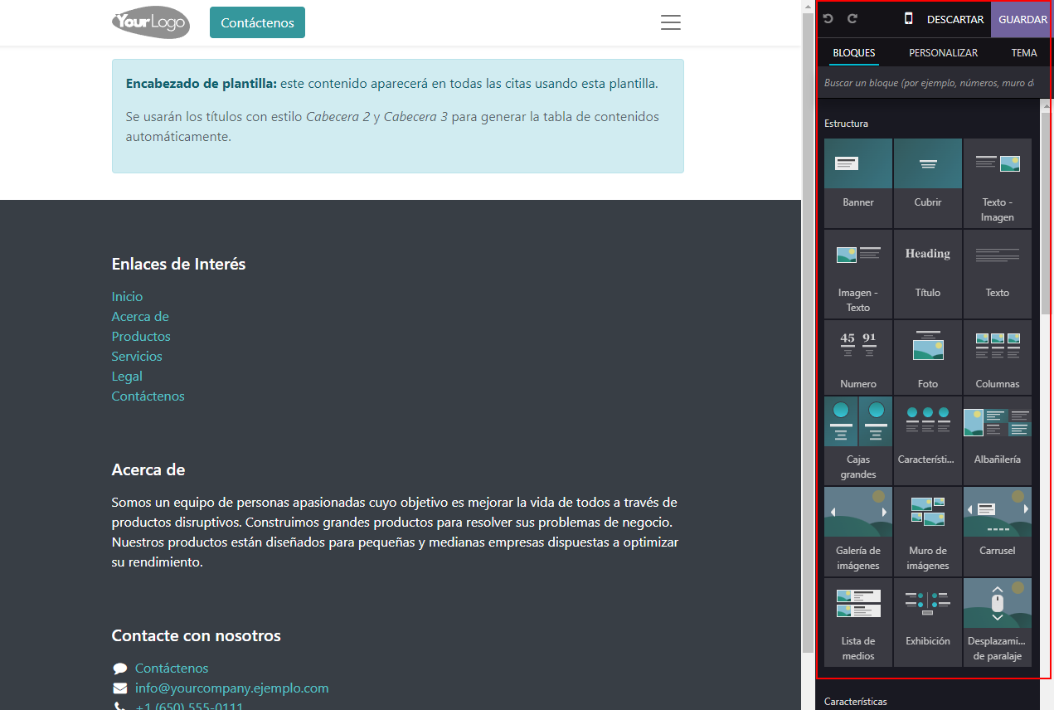Image resolution: width=1054 pixels, height=710 pixels.
Task: Click the info@yourcompany.ejemplo.com email link
Action: 231,688
